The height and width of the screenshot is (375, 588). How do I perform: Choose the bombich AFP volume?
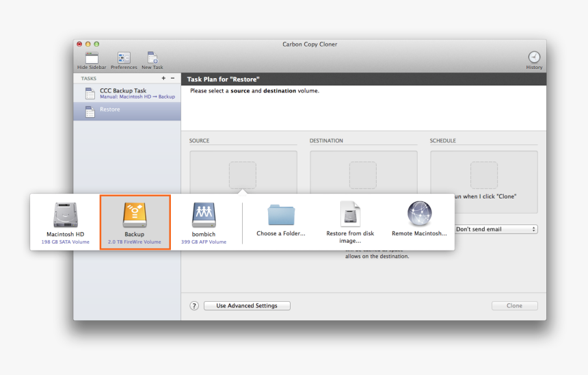tap(204, 222)
